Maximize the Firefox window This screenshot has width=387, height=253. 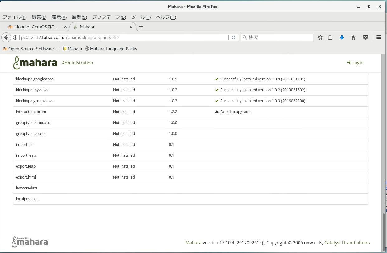pyautogui.click(x=369, y=7)
